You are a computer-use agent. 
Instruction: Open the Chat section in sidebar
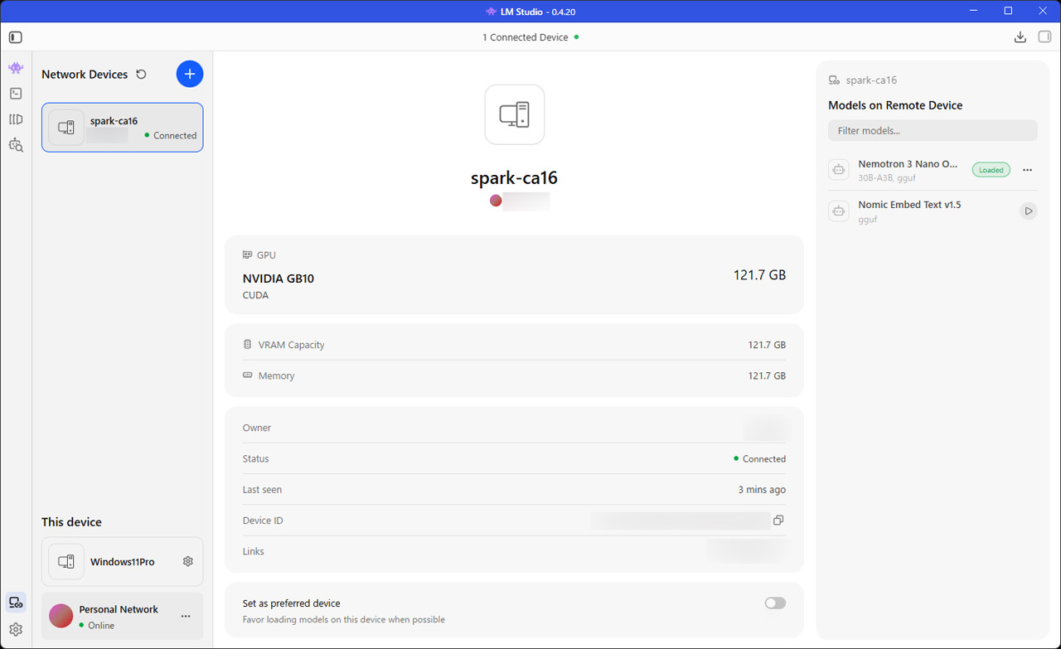(x=16, y=68)
